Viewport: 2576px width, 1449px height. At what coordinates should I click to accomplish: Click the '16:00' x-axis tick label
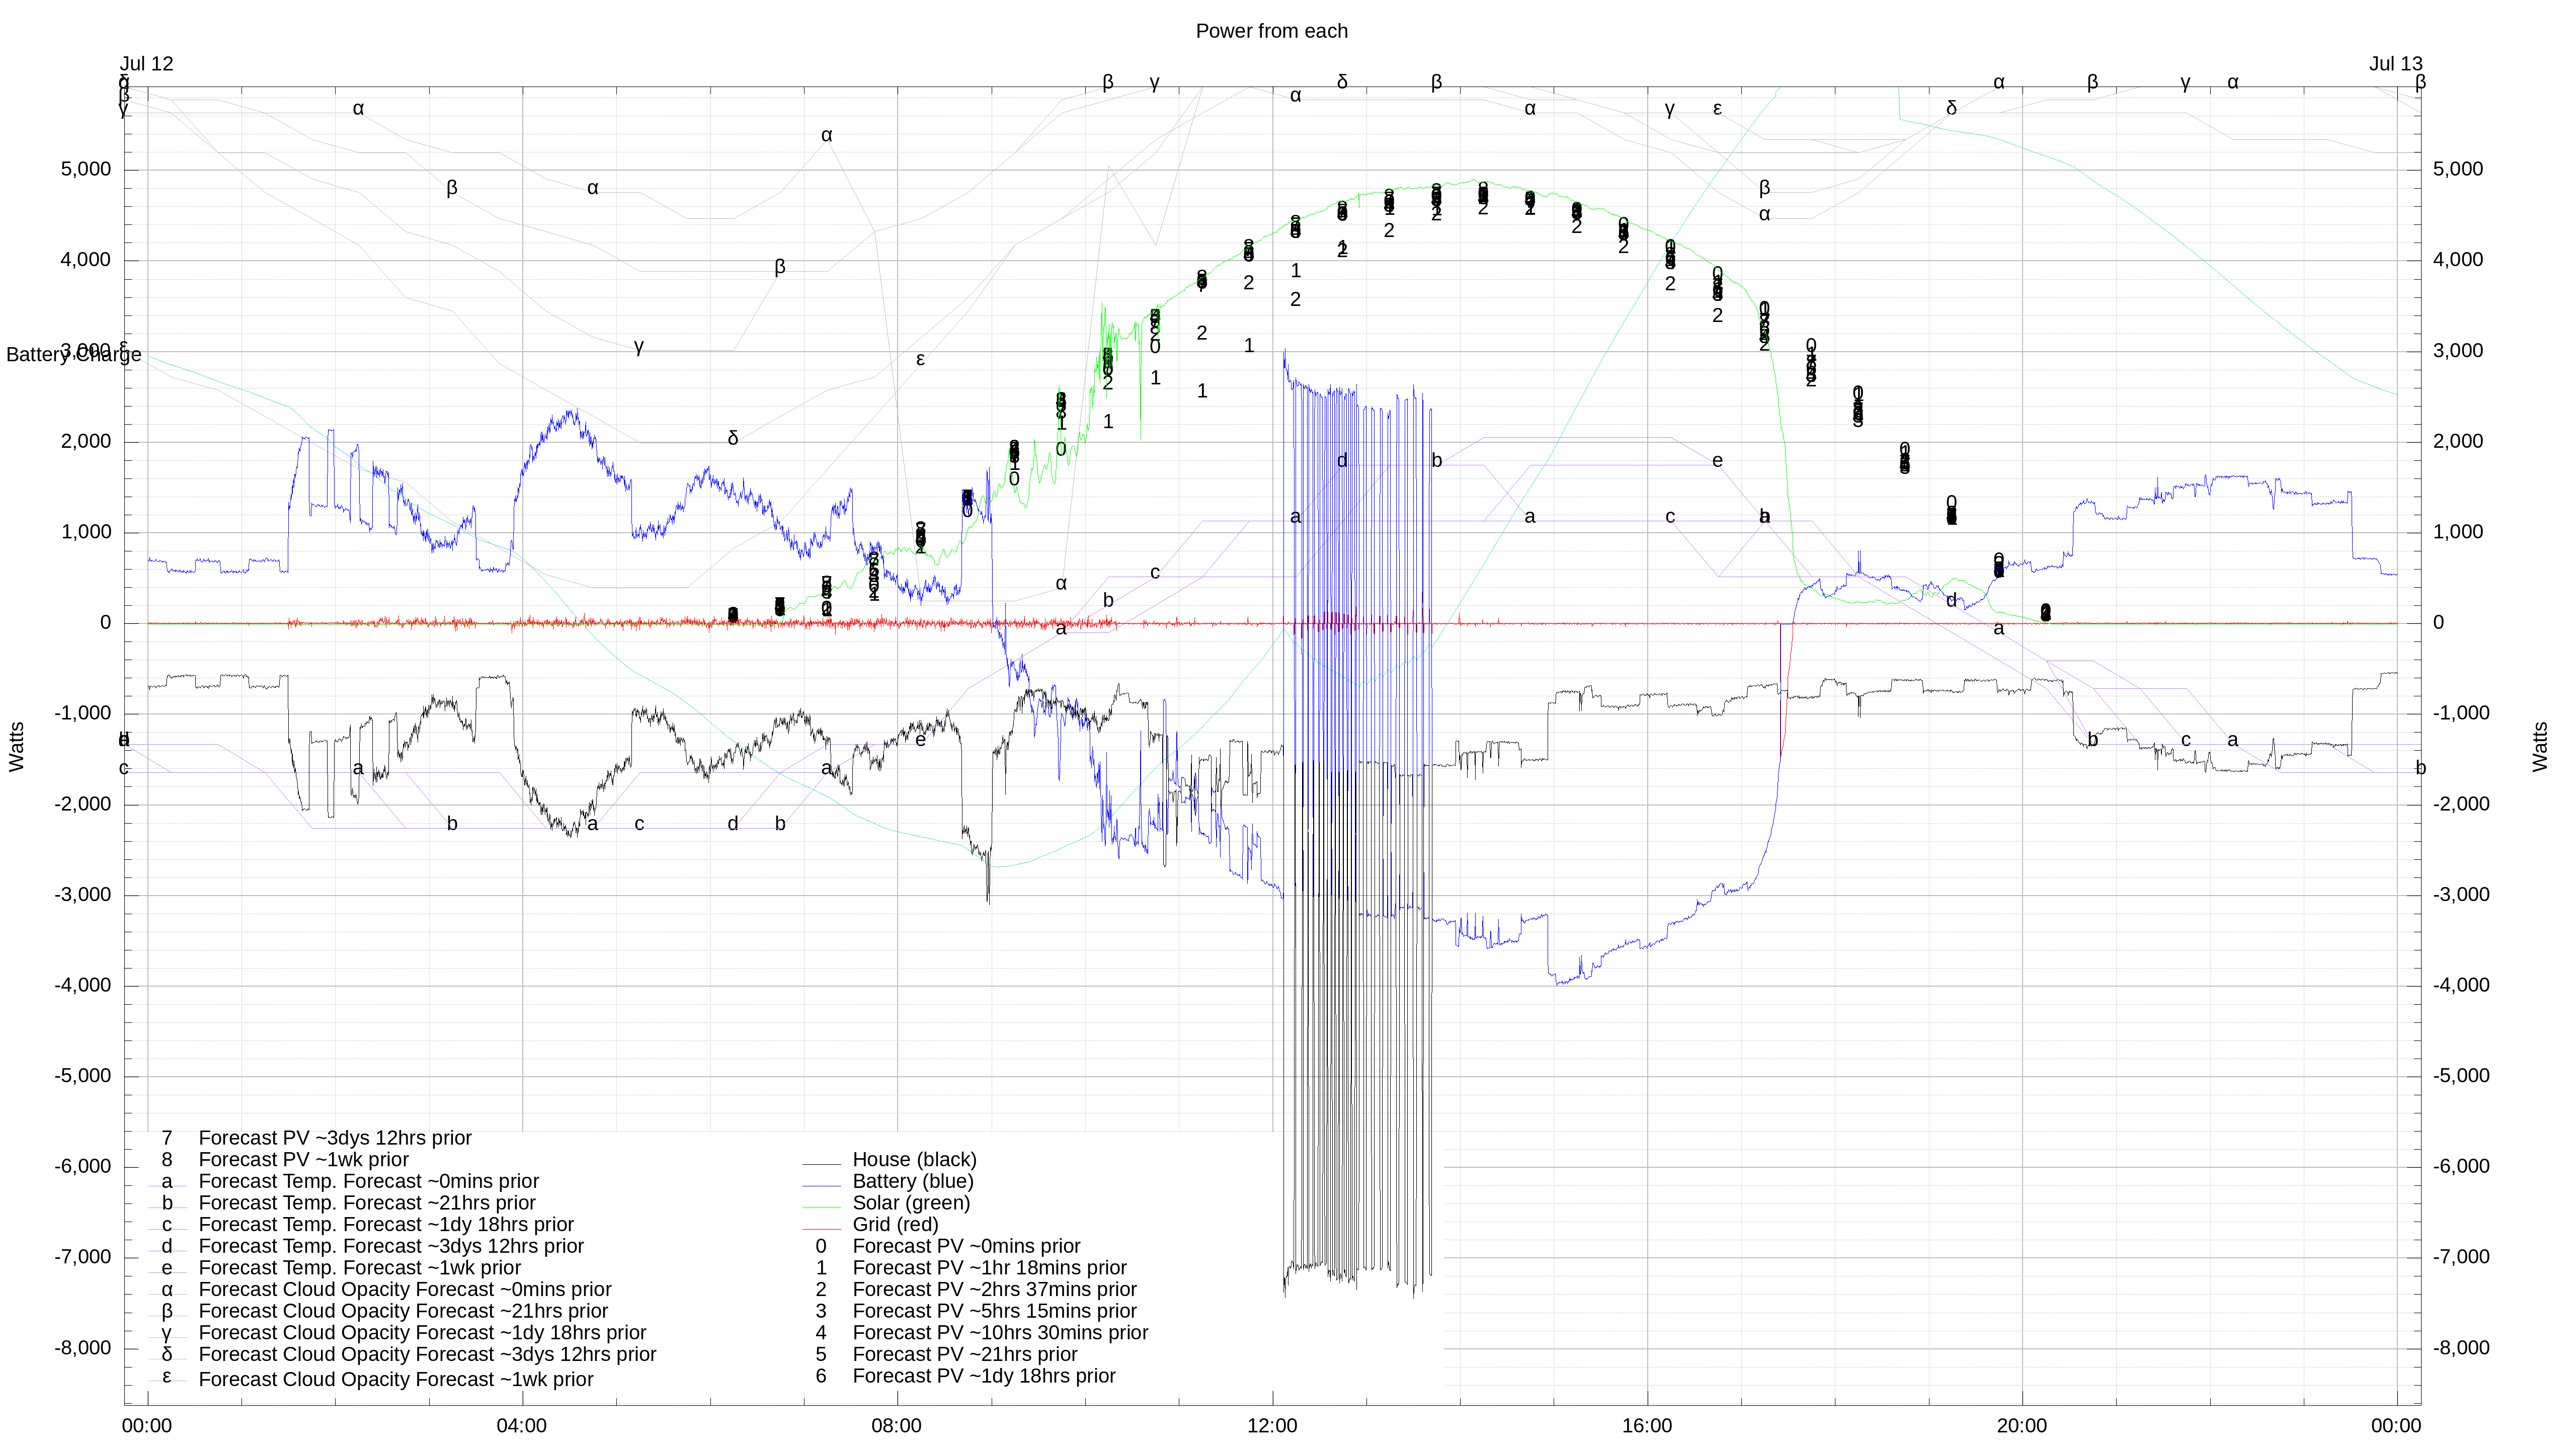point(1647,1427)
